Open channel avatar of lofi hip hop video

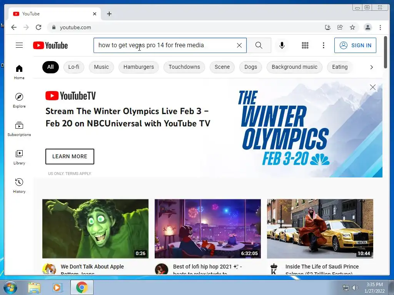point(161,269)
